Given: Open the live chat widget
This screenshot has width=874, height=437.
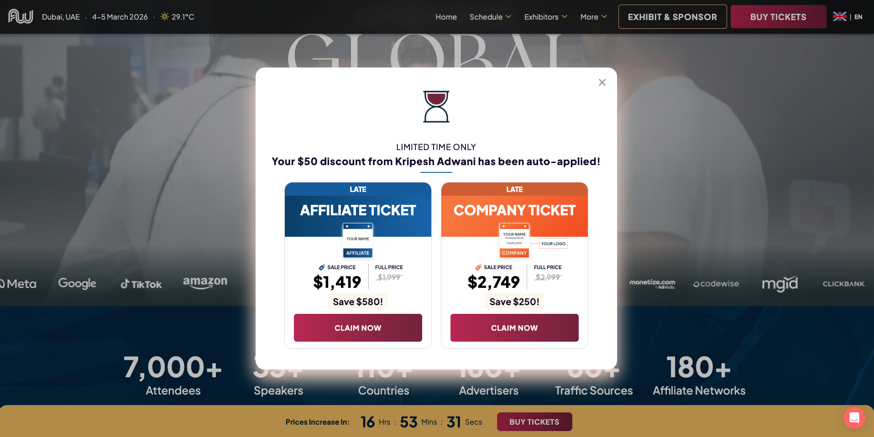Looking at the screenshot, I should 854,417.
